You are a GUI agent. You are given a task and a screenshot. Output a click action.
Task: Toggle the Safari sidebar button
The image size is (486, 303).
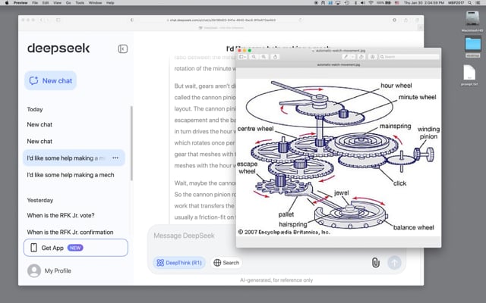tap(58, 20)
